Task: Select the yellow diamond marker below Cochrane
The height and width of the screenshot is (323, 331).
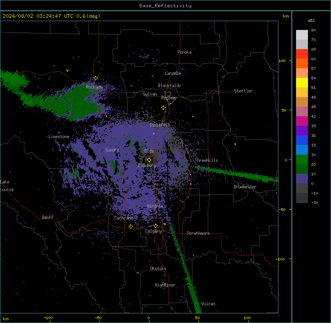Action: coord(131,226)
